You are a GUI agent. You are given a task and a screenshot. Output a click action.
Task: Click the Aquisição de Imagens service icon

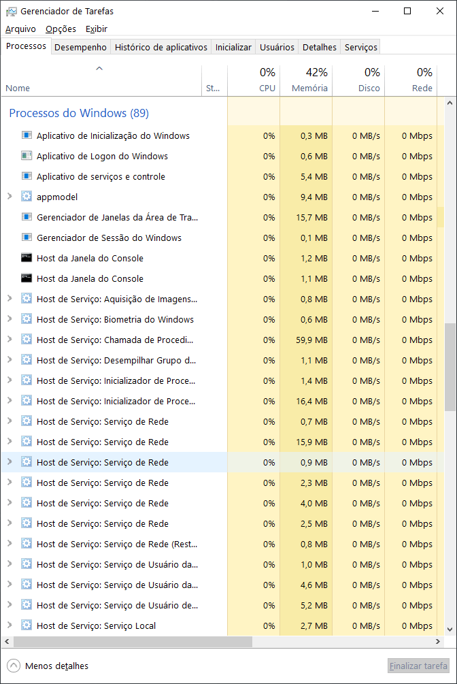[27, 298]
